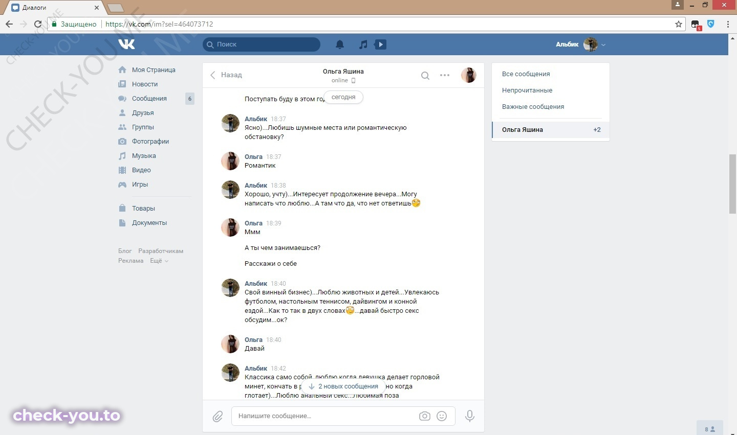Click Ольга name at 18:37 message
The width and height of the screenshot is (737, 435).
[253, 157]
